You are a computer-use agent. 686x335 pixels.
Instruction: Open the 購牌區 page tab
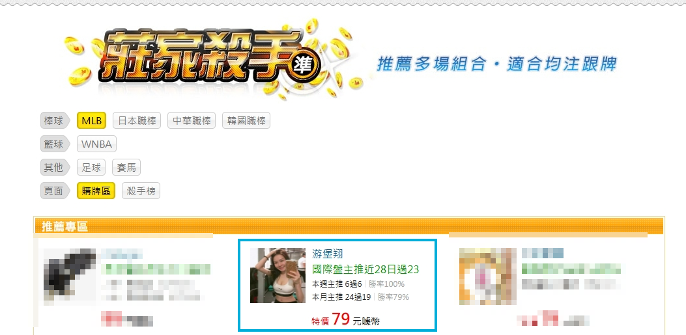(96, 191)
